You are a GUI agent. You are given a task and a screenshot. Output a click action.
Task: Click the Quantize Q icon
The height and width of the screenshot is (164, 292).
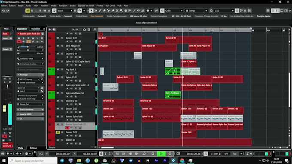coord(211,11)
